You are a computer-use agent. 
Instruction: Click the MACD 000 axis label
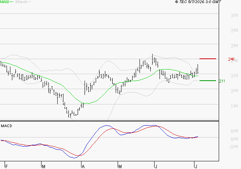pos(234,139)
